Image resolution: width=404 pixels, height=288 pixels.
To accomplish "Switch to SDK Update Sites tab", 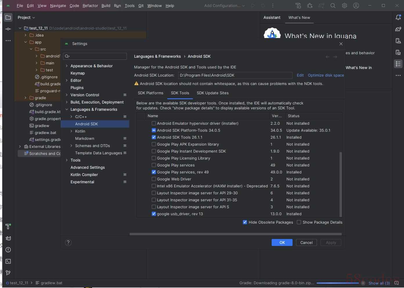I will click(213, 93).
